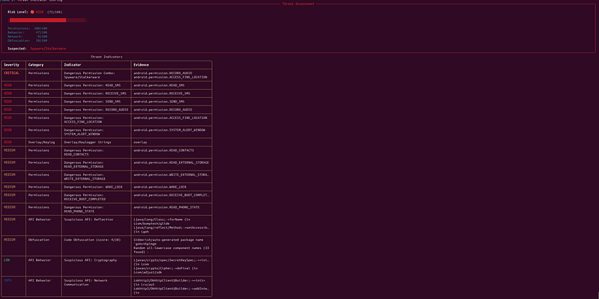Click the "Overlay/Keylog" category cell
Viewport: 599px width, 299px height.
click(x=42, y=142)
